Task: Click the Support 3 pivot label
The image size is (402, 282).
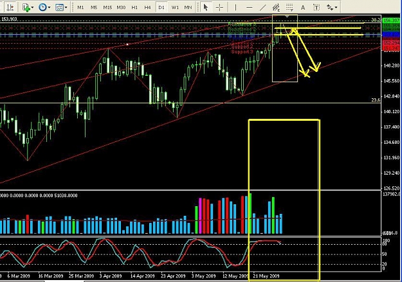Action: (242, 52)
